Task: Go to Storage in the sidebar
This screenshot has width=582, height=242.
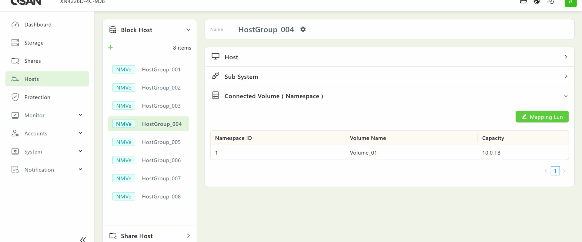Action: coord(34,43)
